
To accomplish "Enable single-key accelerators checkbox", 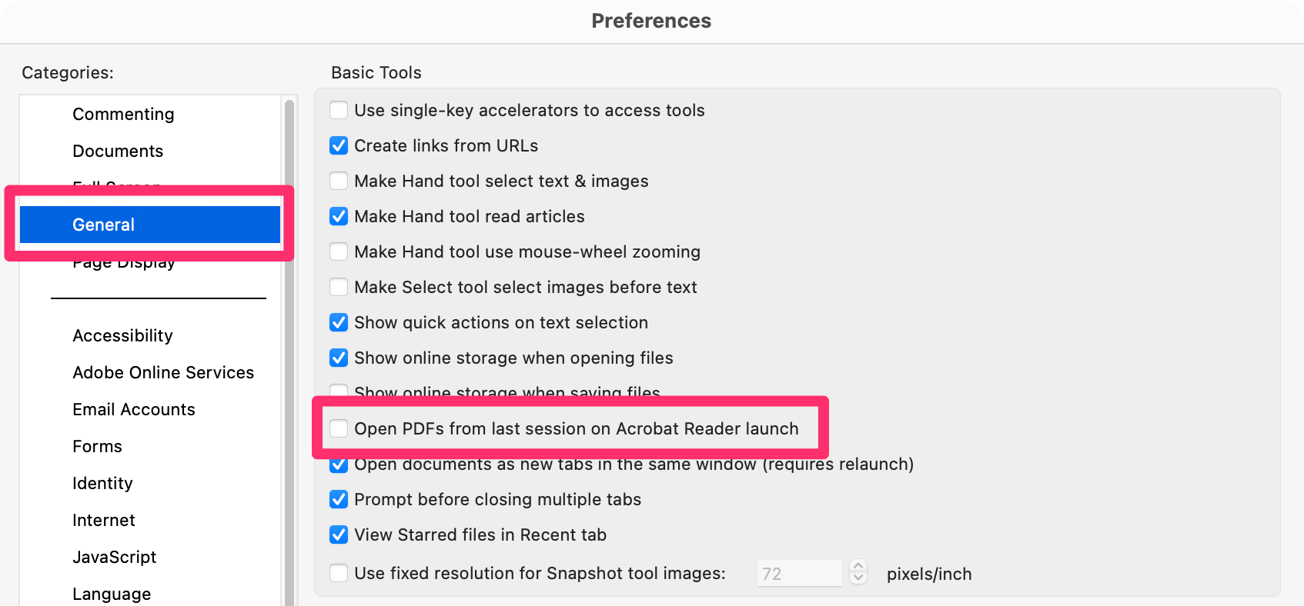I will 339,110.
